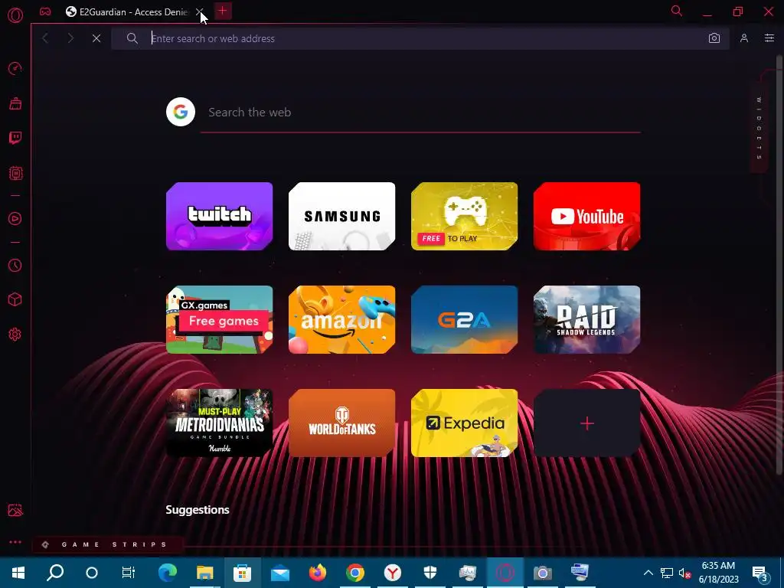Open the Windows Start menu
784x588 pixels.
click(18, 573)
